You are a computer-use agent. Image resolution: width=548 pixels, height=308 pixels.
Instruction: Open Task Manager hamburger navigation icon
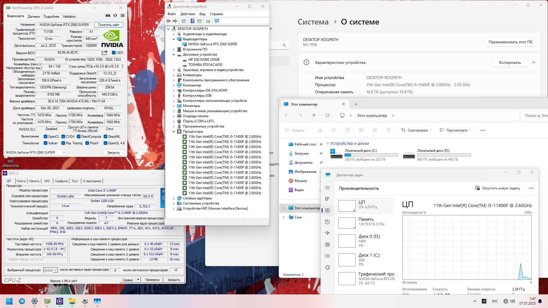click(x=327, y=188)
